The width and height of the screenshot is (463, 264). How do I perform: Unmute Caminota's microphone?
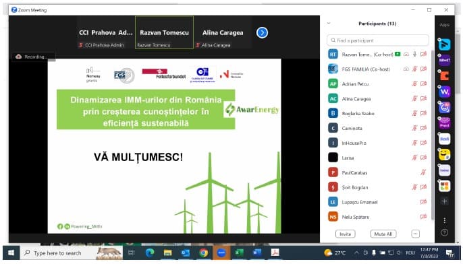click(x=414, y=128)
